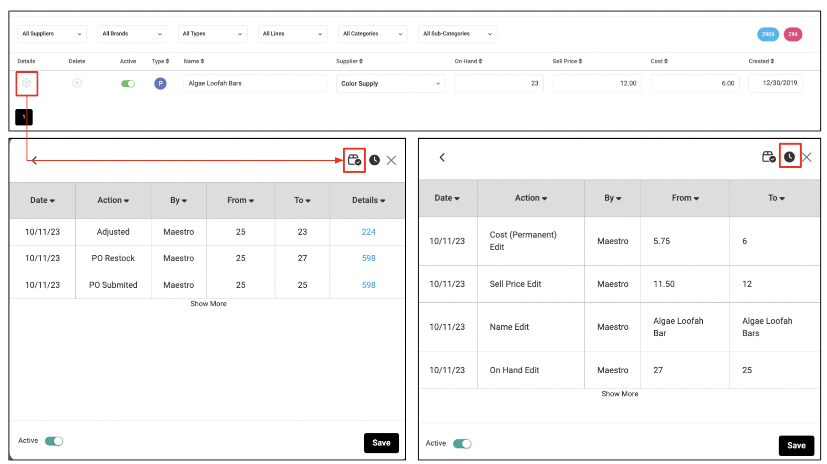Open edit history clock icon in left panel

[374, 160]
